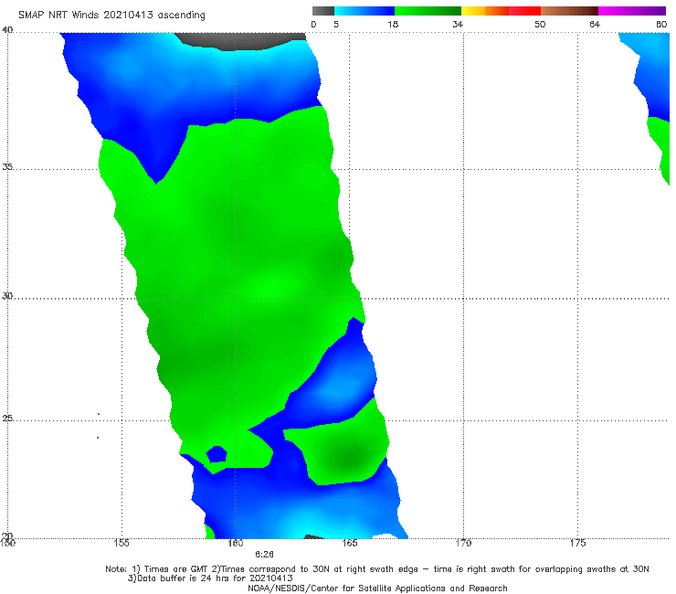Click the longitude label '165'
This screenshot has height=594, width=676.
[x=350, y=543]
